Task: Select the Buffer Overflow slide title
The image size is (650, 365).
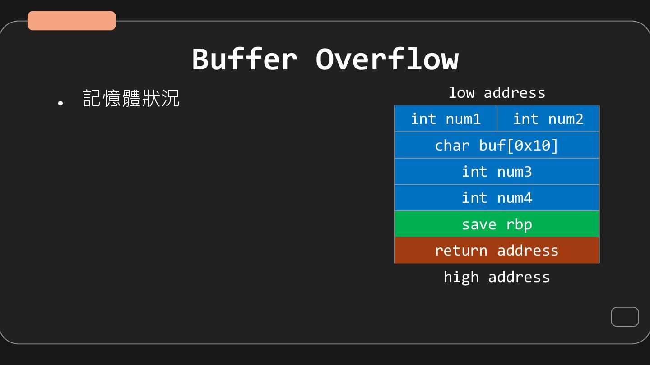Action: coord(325,59)
